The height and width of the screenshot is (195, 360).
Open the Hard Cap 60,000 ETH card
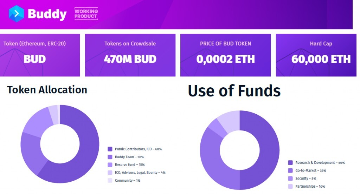318,55
